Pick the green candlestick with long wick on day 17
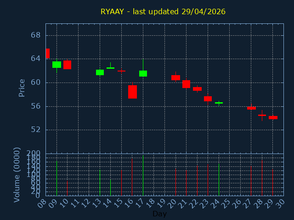Viewport: 294px width, 220px height. (x=143, y=73)
